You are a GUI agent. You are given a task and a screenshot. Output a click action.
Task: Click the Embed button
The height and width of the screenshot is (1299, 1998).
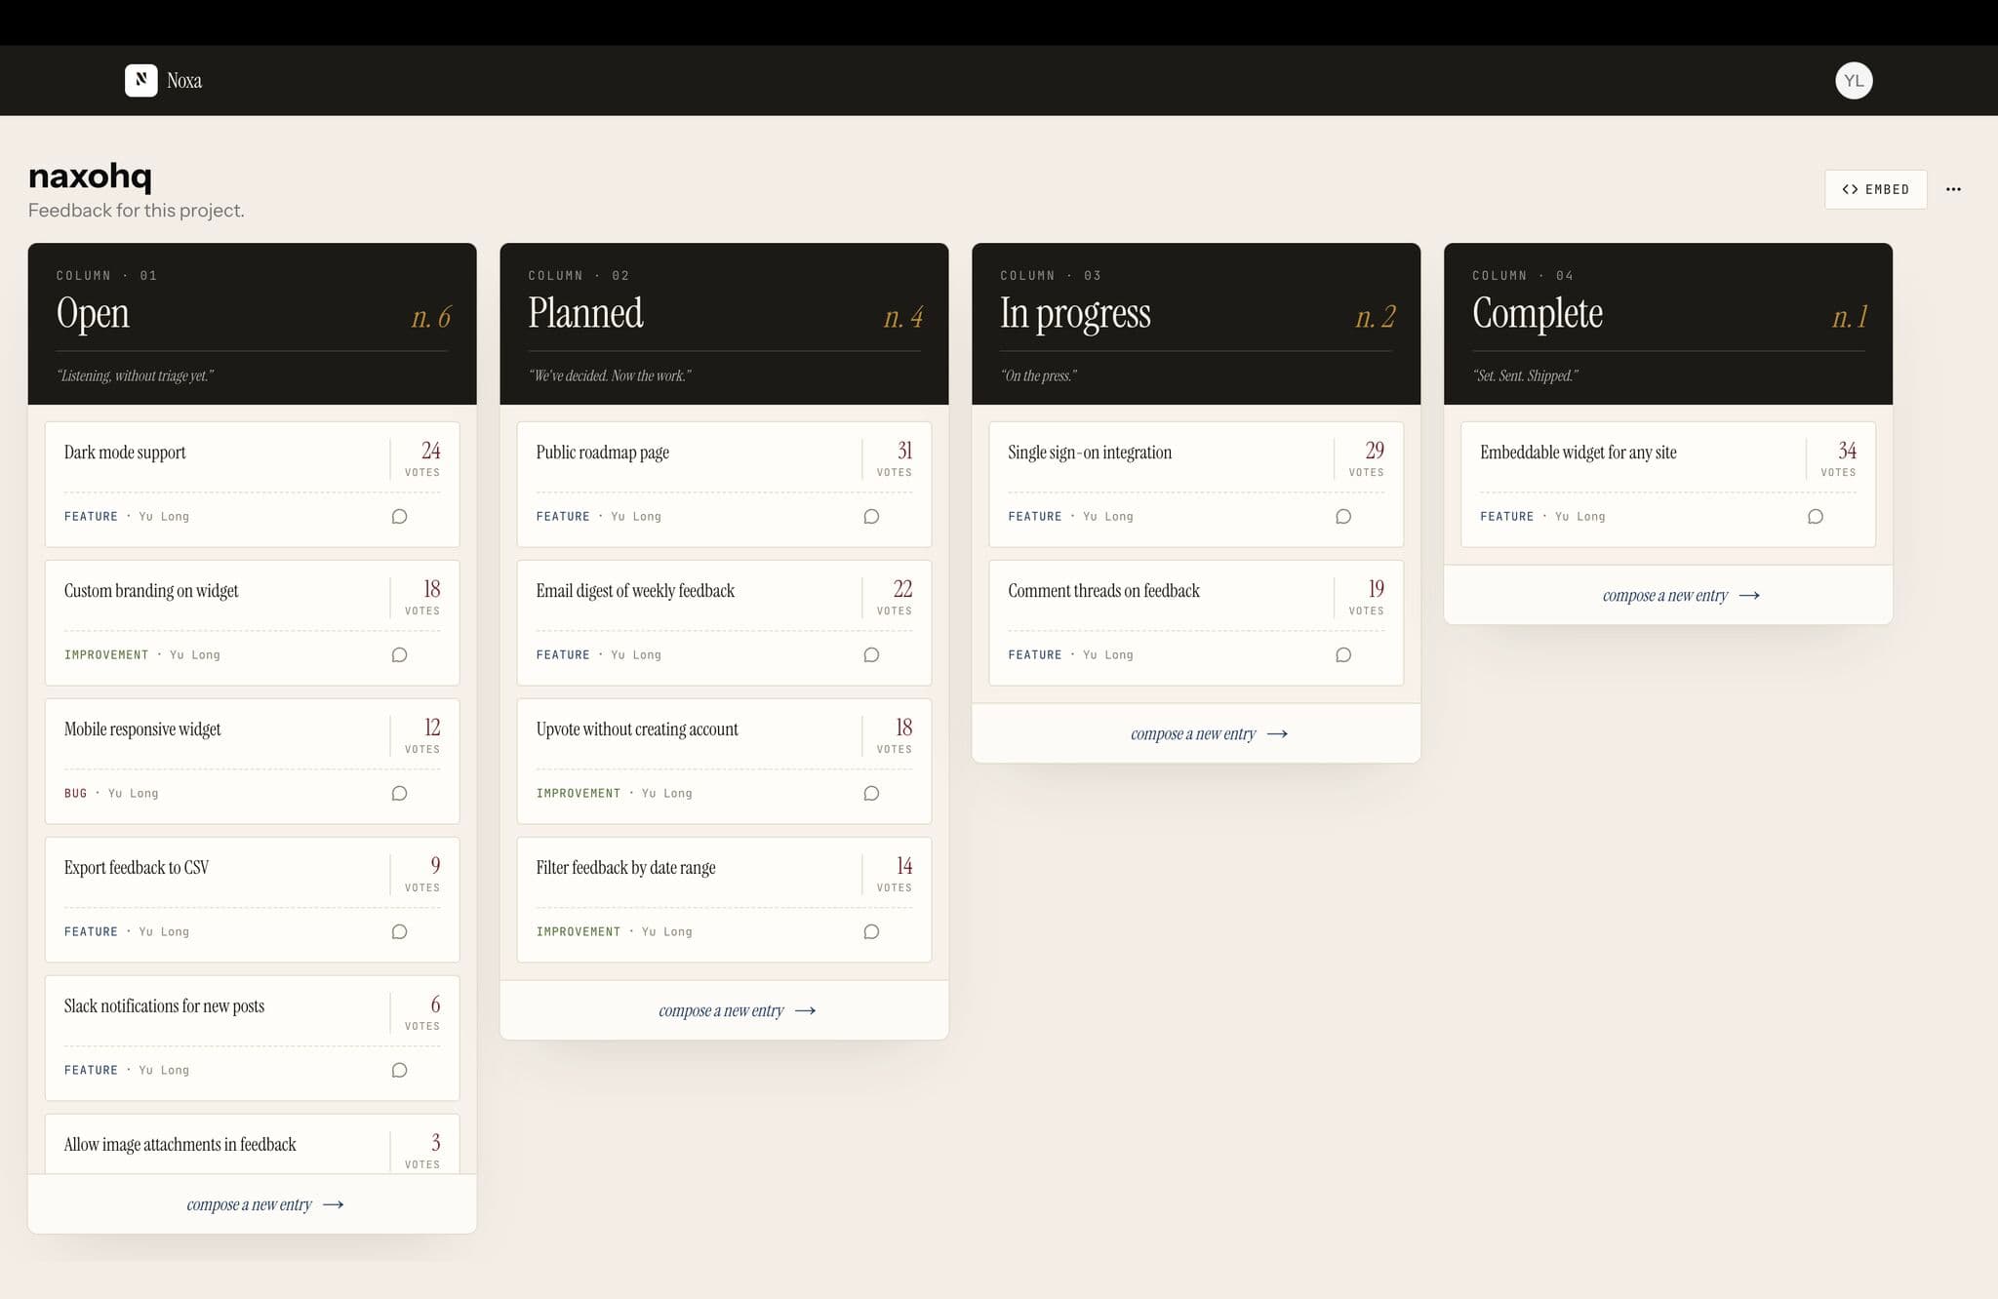tap(1875, 189)
